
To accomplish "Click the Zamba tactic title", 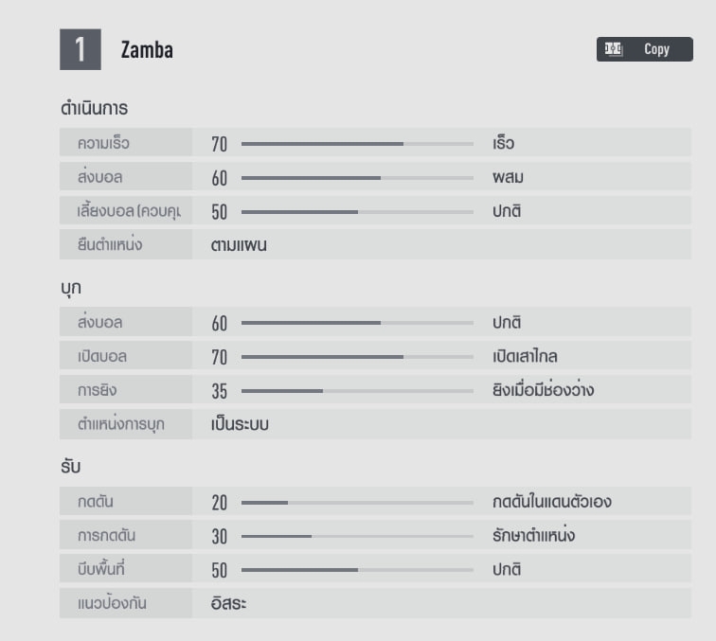I will (x=147, y=51).
